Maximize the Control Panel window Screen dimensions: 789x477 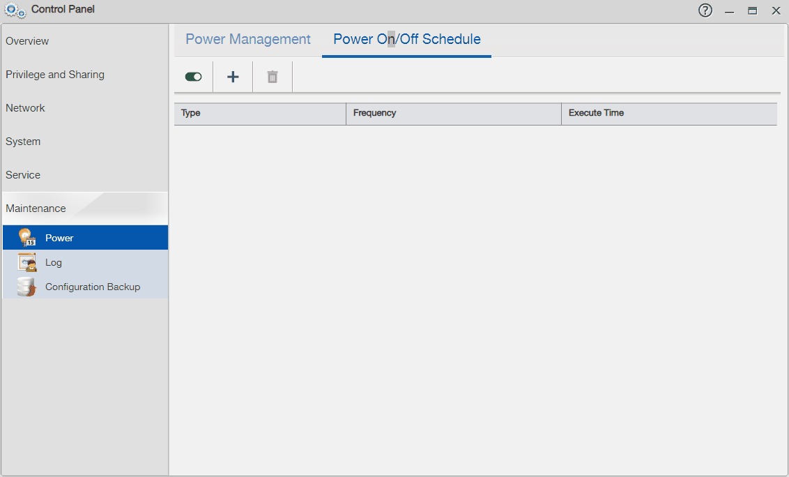point(752,10)
